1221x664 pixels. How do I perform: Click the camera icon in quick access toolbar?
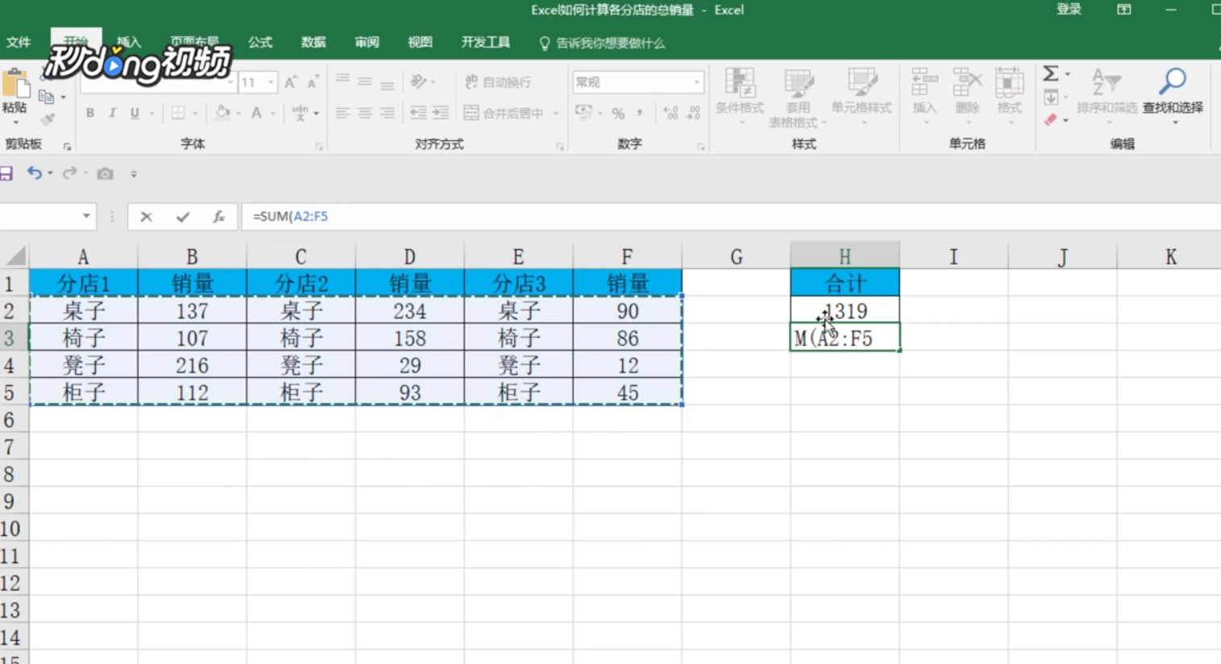pyautogui.click(x=105, y=173)
